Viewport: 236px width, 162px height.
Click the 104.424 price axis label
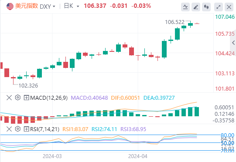tap(225, 54)
